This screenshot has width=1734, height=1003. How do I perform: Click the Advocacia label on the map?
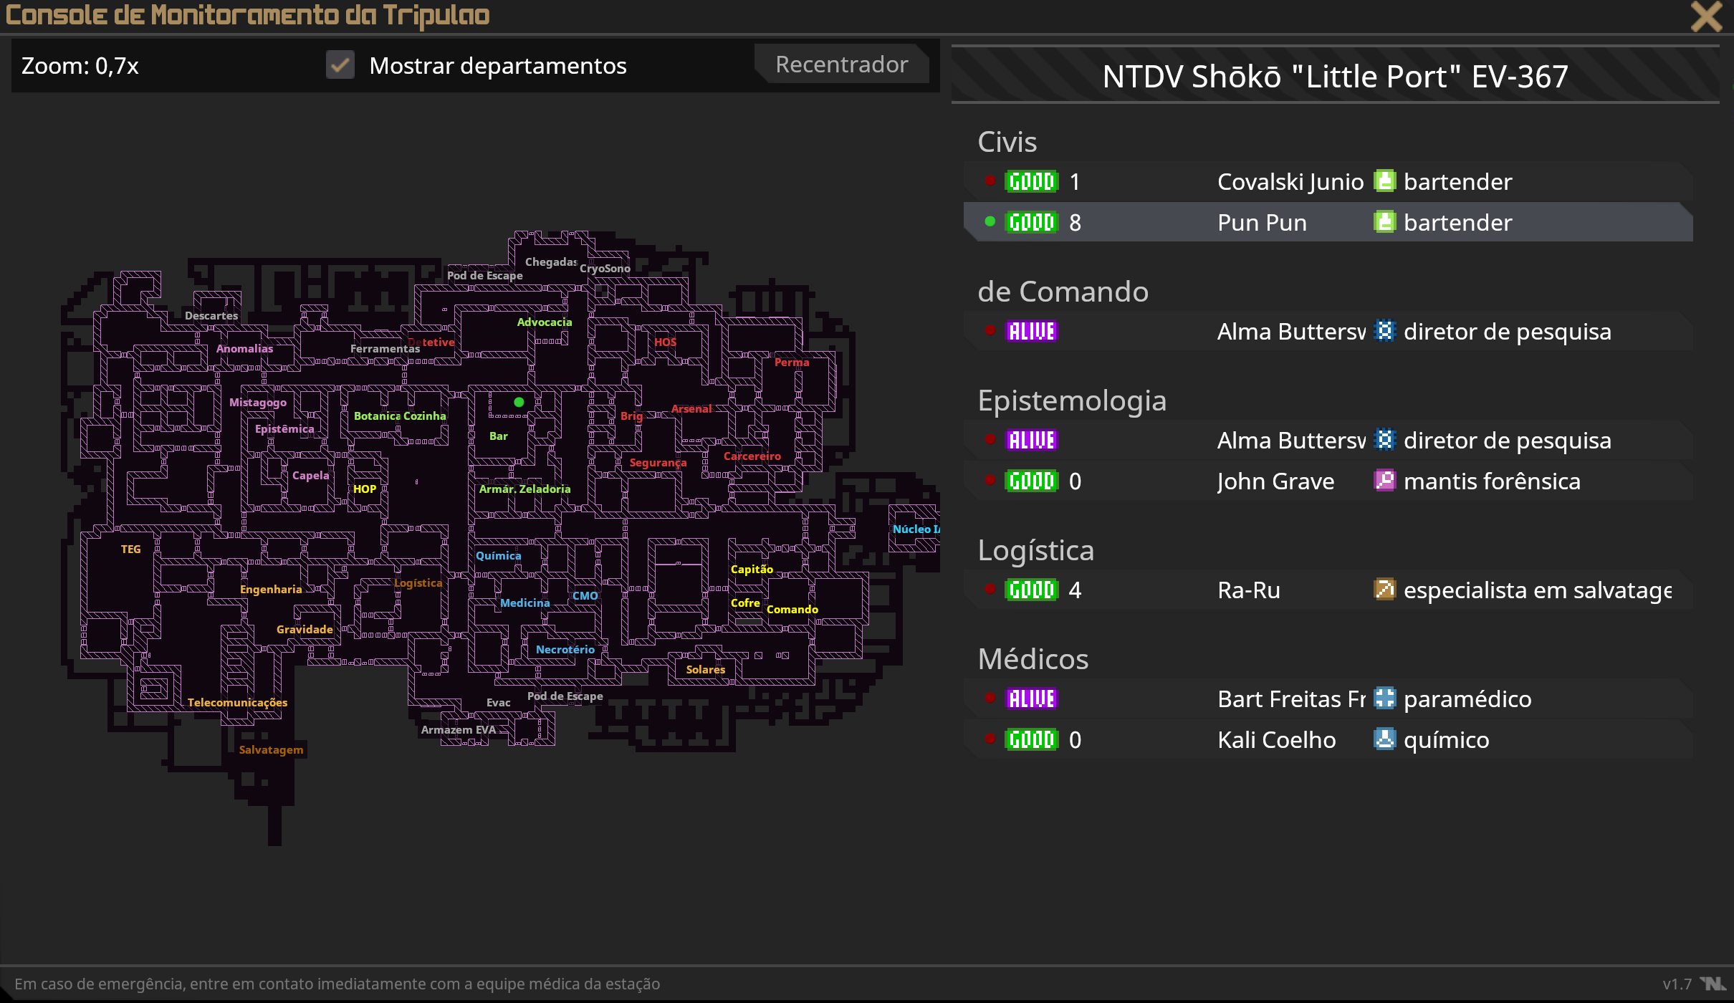pos(545,322)
